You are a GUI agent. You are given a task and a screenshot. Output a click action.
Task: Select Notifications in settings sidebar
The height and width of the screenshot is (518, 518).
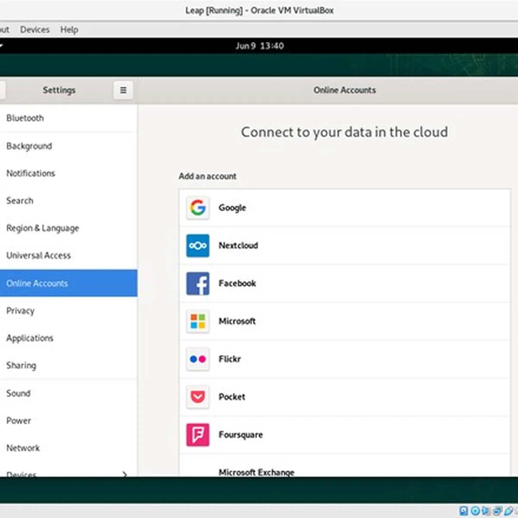pos(69,173)
